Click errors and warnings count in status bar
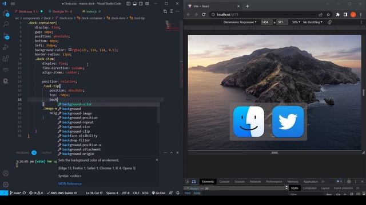Viewport: 366px width, 205px height. click(x=36, y=193)
